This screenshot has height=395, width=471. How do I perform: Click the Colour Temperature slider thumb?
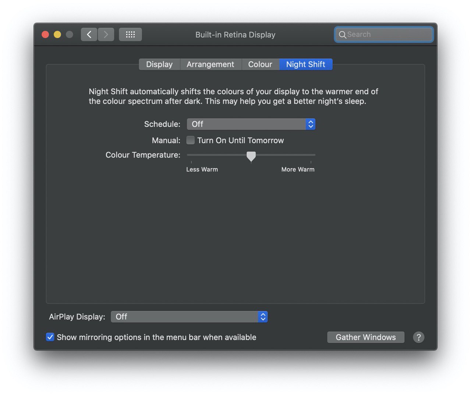pos(251,156)
